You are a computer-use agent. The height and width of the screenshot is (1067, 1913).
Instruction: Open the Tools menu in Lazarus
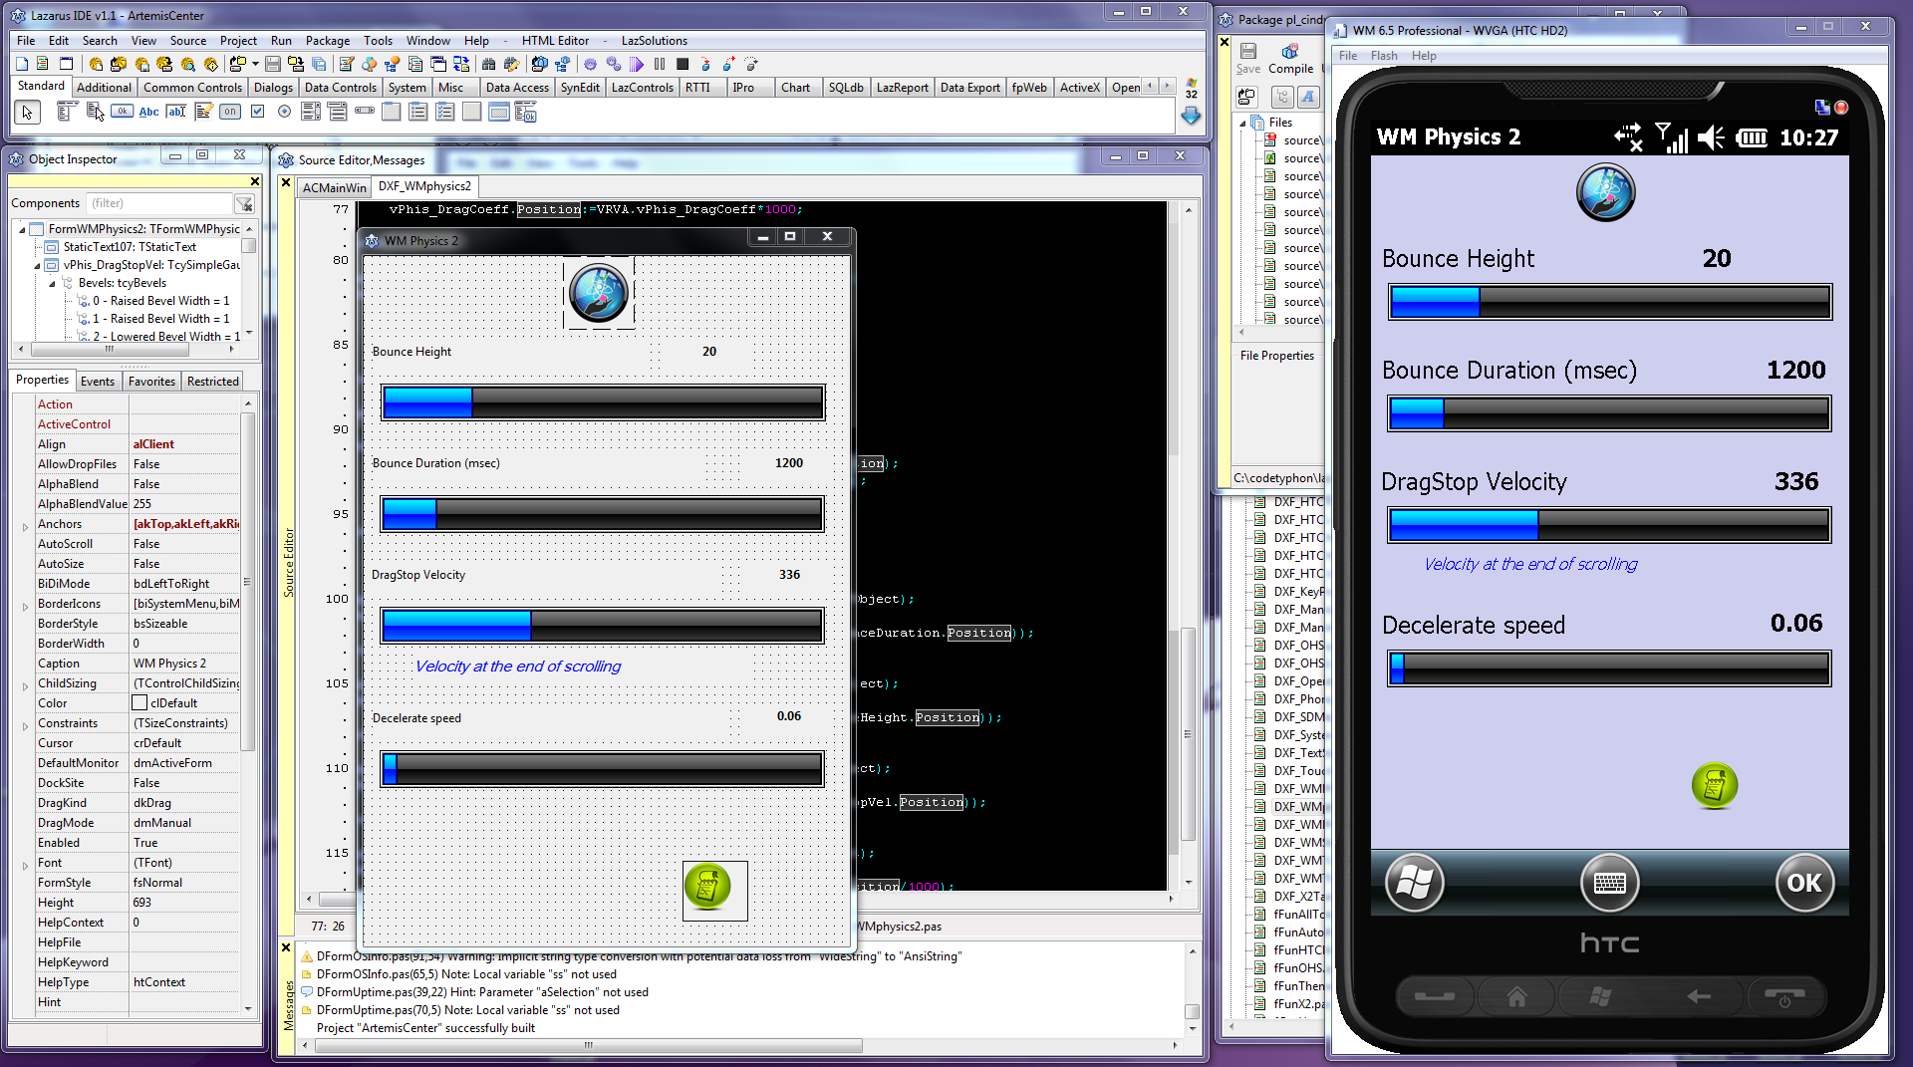378,41
